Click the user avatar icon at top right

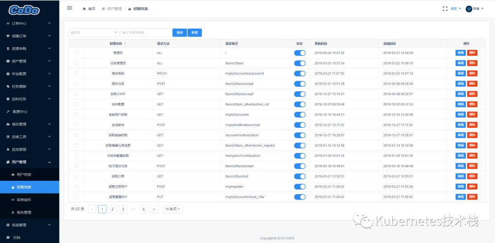[469, 9]
